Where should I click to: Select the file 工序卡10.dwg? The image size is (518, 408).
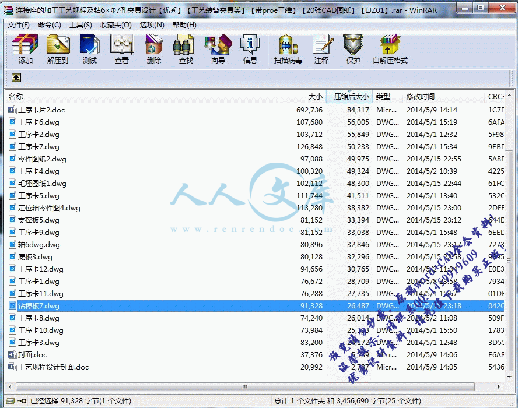(x=41, y=330)
